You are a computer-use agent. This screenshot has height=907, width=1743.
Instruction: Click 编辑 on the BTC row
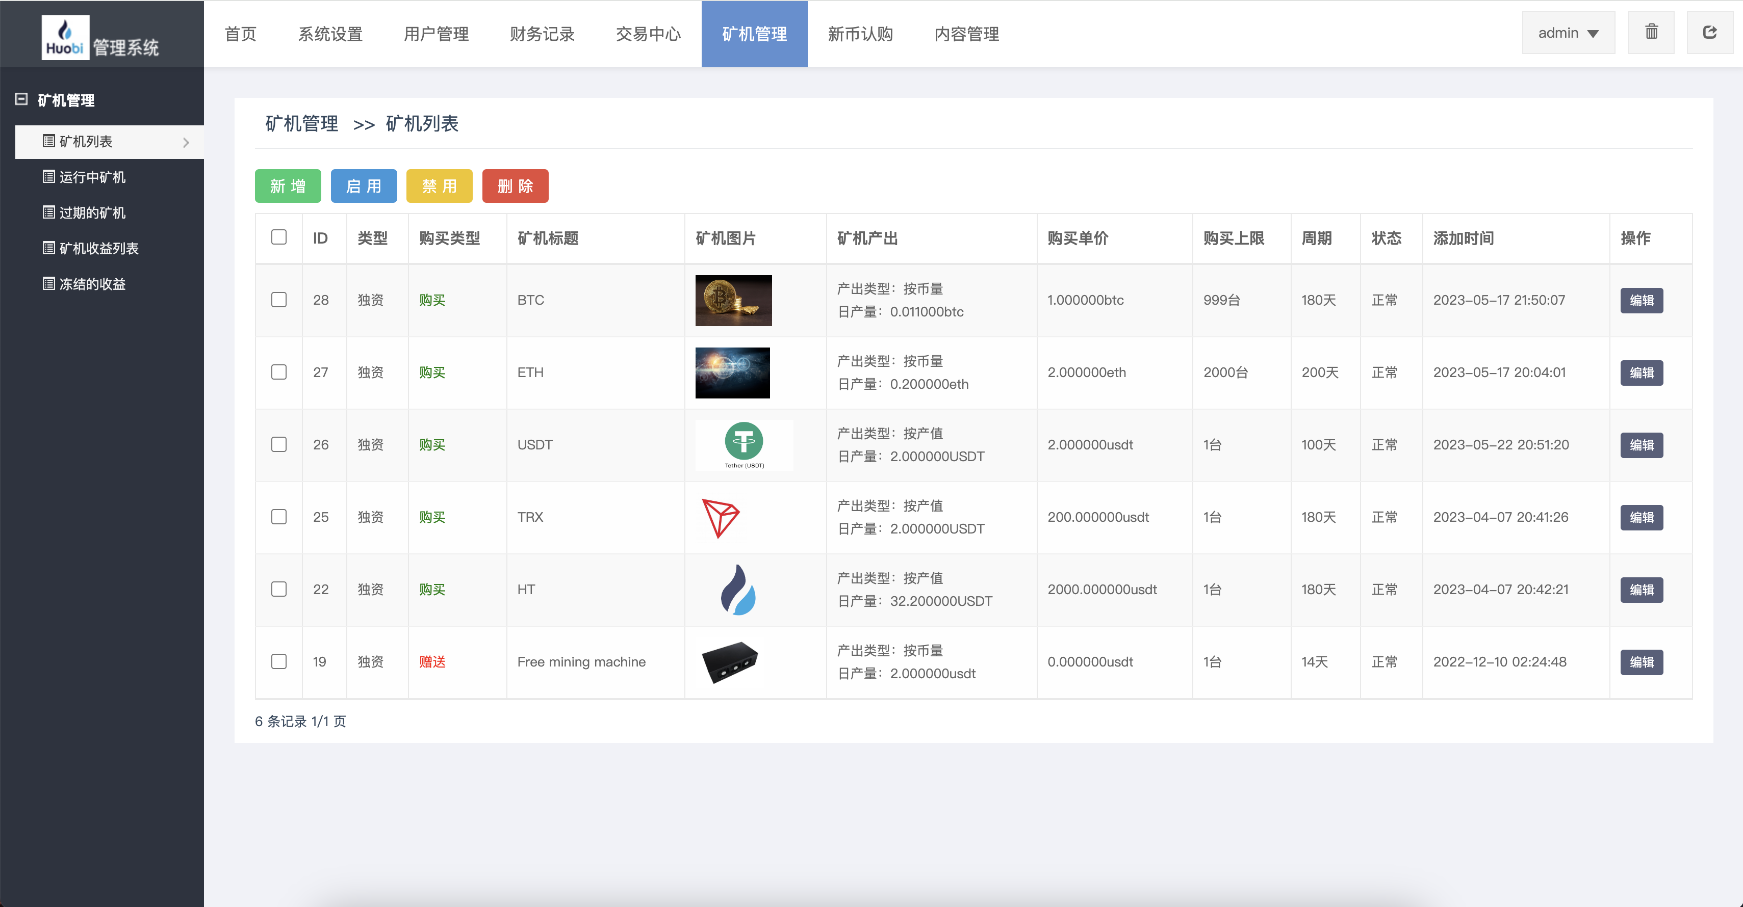[x=1642, y=300]
